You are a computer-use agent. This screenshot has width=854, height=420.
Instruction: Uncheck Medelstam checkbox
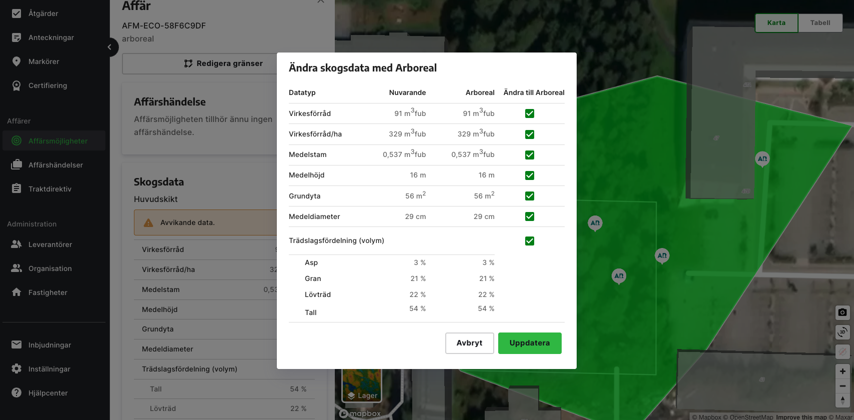(x=530, y=155)
